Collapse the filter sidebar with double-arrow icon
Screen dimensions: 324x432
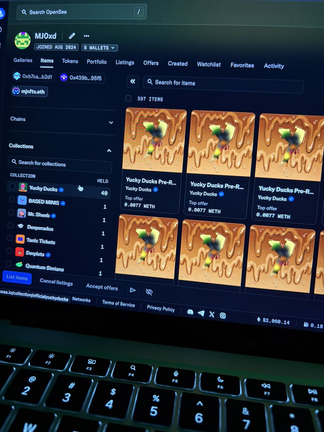coord(132,81)
